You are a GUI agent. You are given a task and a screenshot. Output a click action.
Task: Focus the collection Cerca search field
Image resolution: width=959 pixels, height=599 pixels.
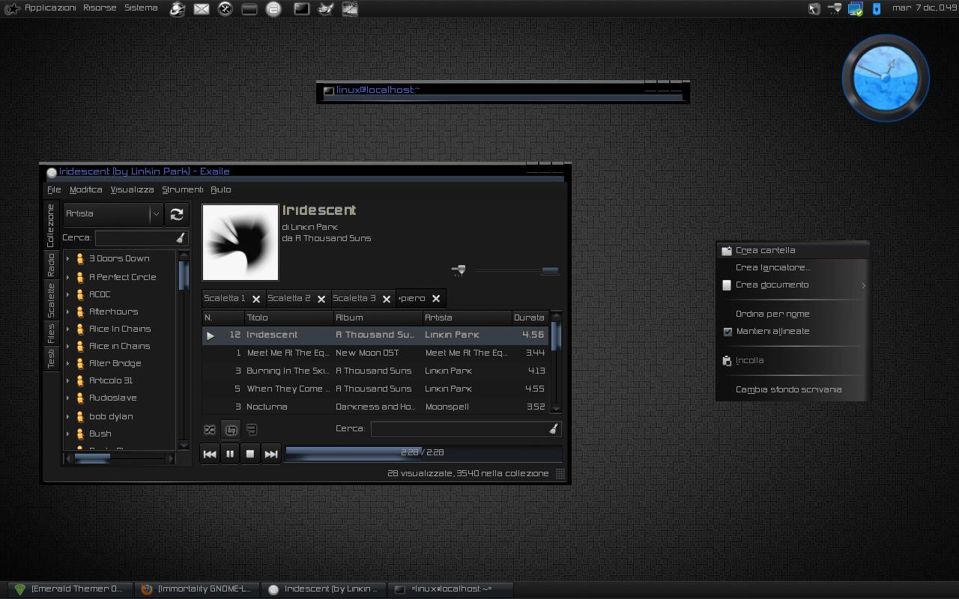[x=136, y=238]
